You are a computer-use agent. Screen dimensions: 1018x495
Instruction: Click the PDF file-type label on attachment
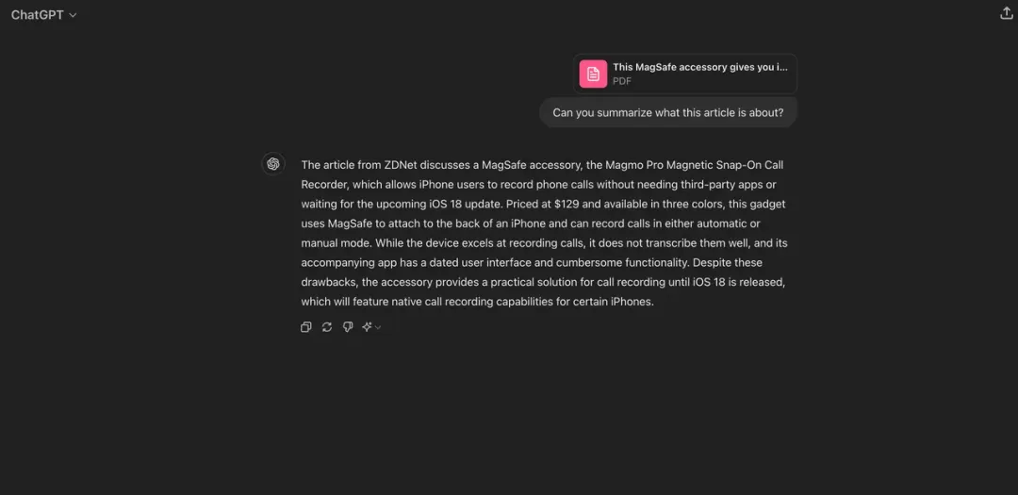(x=622, y=81)
